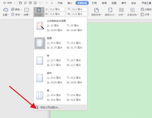Image resolution: width=152 pixels, height=118 pixels.
Task: Open the 纸张大小 paper size button
Action: click(110, 12)
